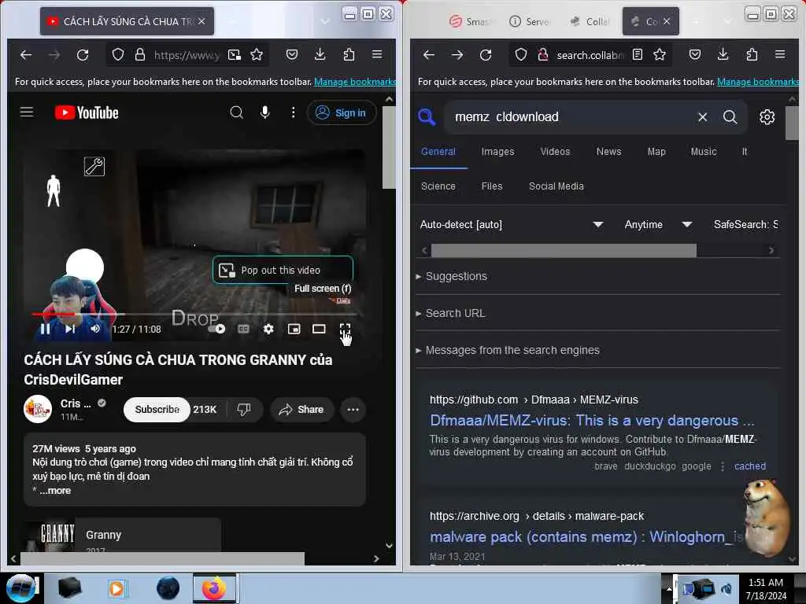Click Pop out this video button
806x604 pixels.
click(x=283, y=271)
